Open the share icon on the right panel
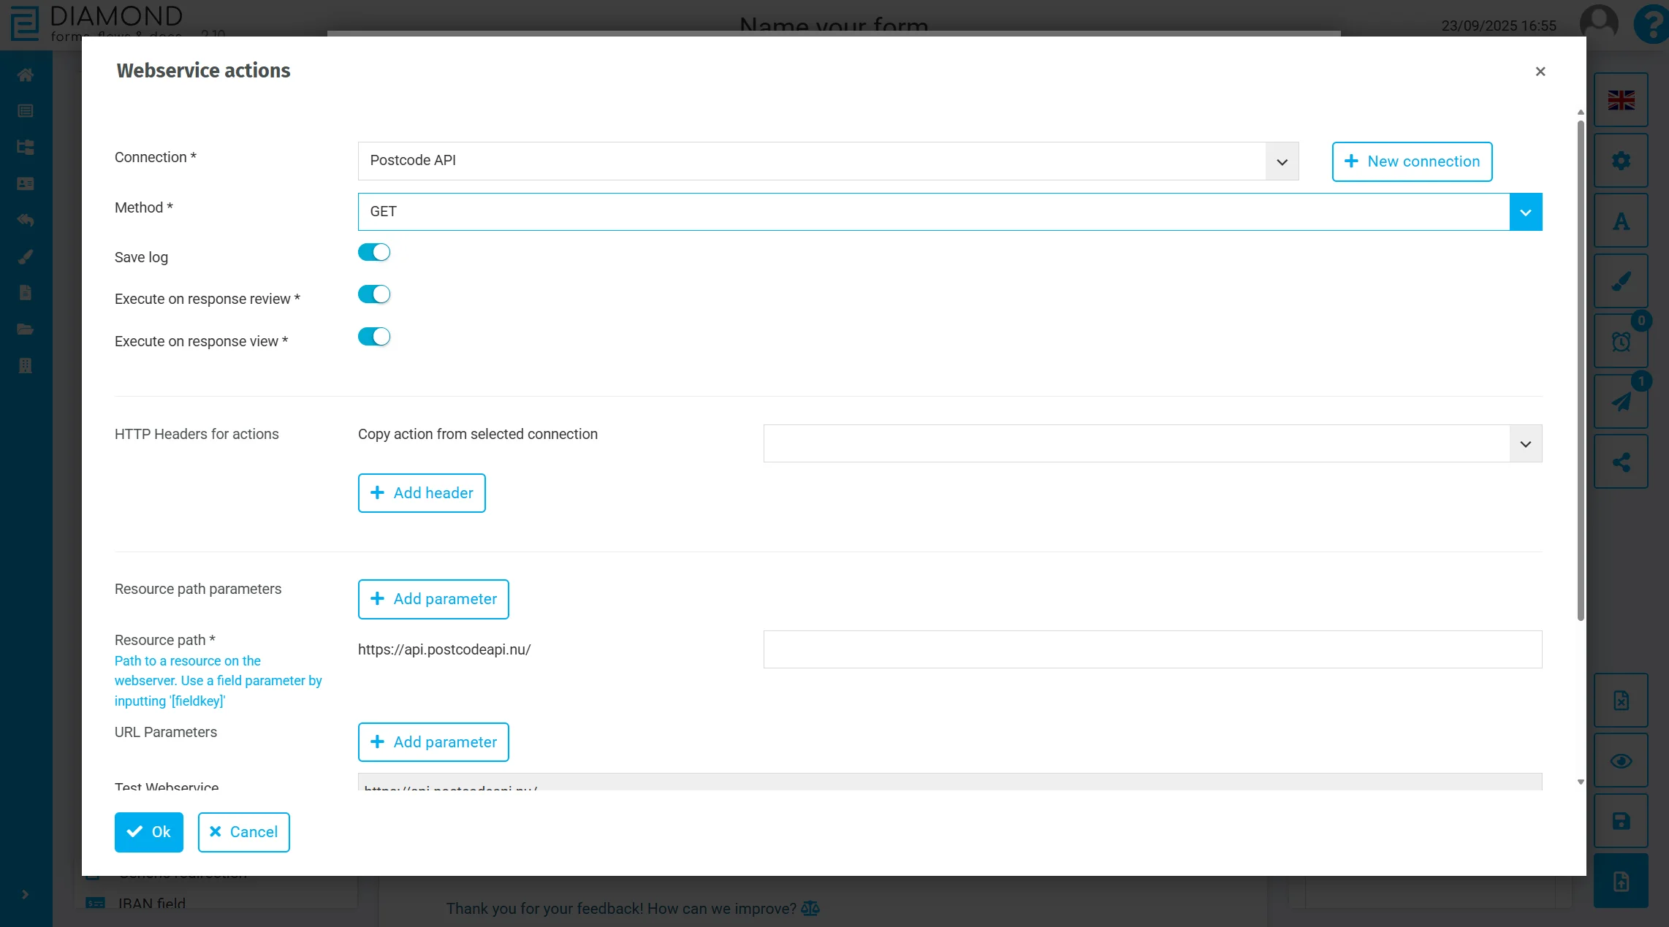1669x927 pixels. [x=1621, y=461]
